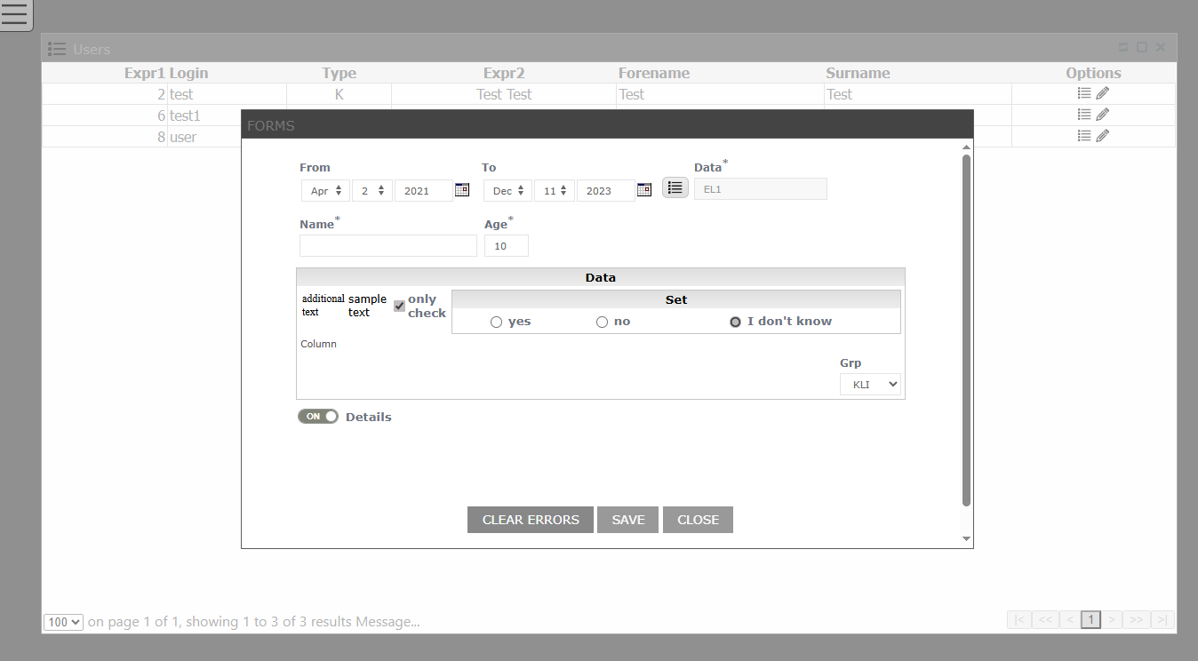This screenshot has width=1198, height=661.
Task: Sort by the Surname column header
Action: (x=858, y=73)
